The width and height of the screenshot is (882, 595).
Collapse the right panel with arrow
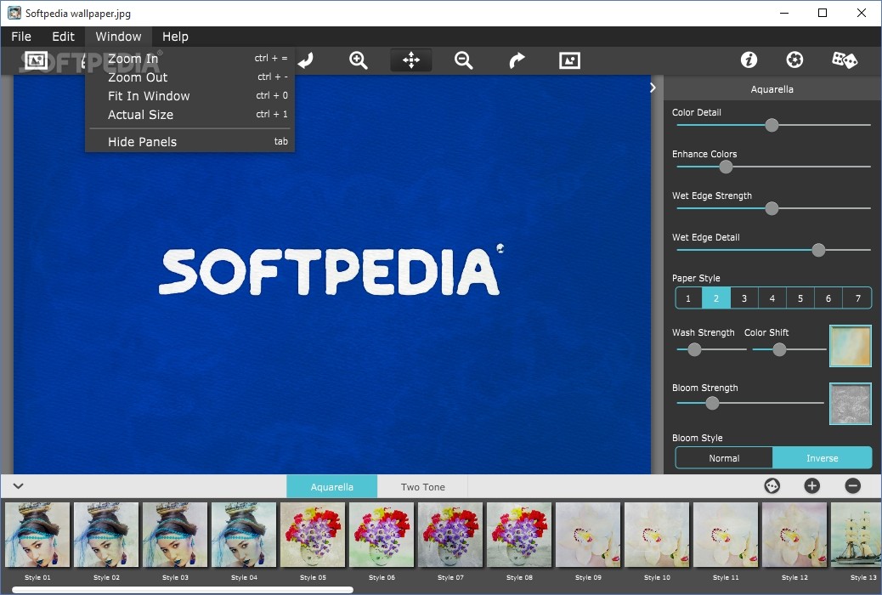653,88
